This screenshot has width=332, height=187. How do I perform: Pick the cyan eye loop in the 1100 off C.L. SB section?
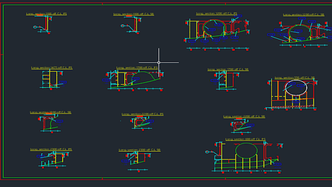click(123, 26)
